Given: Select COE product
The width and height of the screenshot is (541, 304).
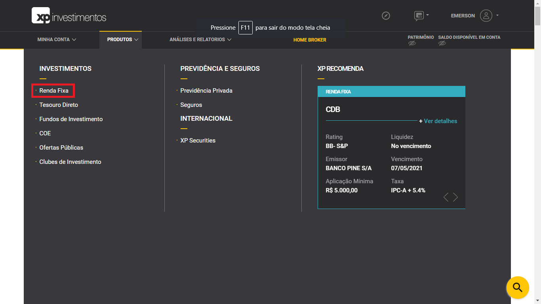Looking at the screenshot, I should pyautogui.click(x=45, y=133).
